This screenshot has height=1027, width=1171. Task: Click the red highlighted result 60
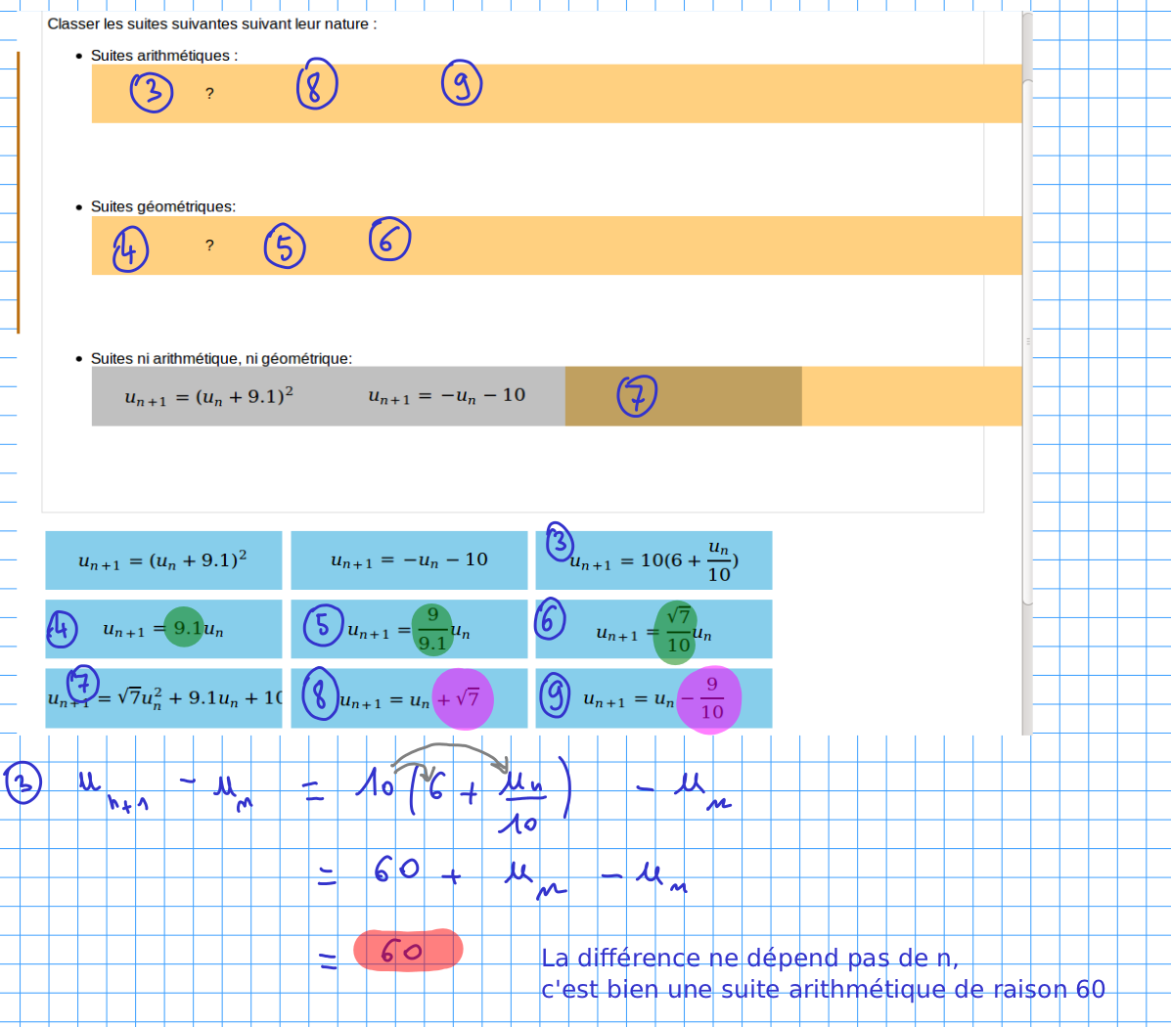click(407, 950)
